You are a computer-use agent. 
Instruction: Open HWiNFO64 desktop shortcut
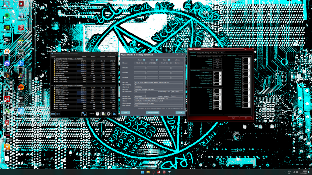(x=21, y=16)
